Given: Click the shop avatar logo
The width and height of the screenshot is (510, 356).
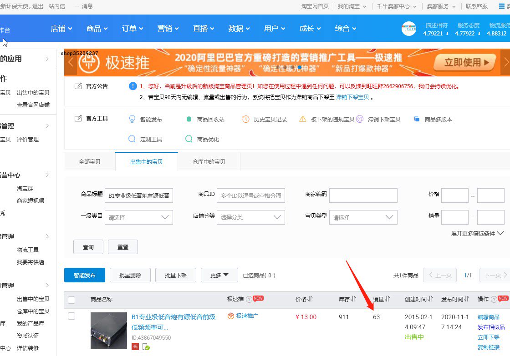Looking at the screenshot, I should coord(408,29).
